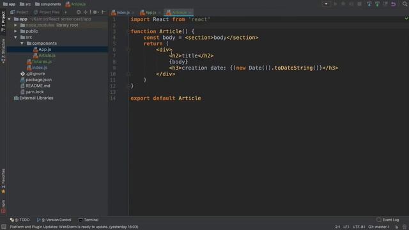The height and width of the screenshot is (230, 409).
Task: Click the Article.js breadcrumb item
Action: pyautogui.click(x=75, y=4)
